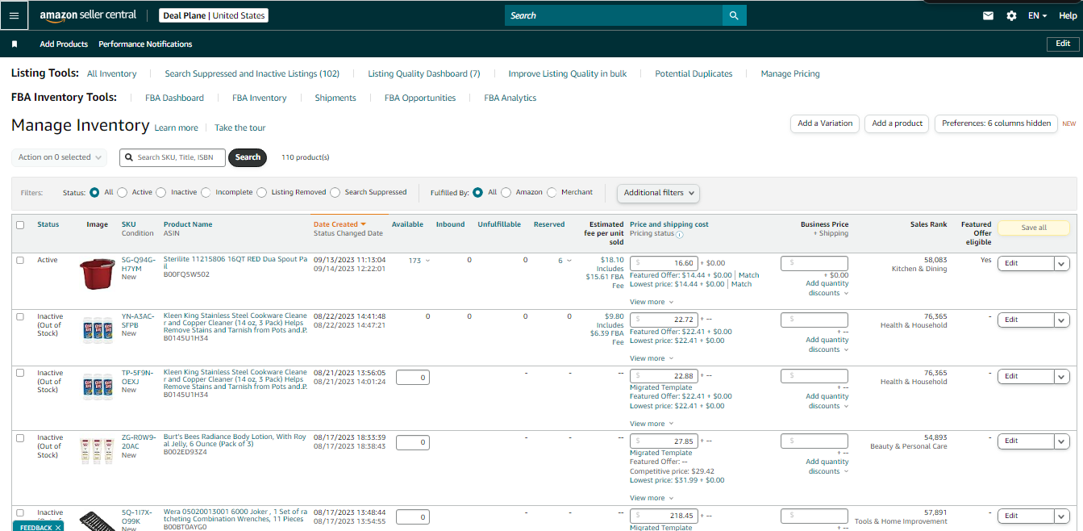Screen dimensions: 1083x531
Task: Toggle the select-all header checkbox
Action: point(20,225)
